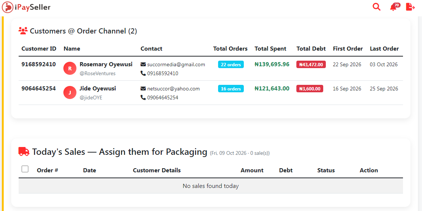The height and width of the screenshot is (211, 422).
Task: Click the @jideOYE handle
Action: point(91,97)
